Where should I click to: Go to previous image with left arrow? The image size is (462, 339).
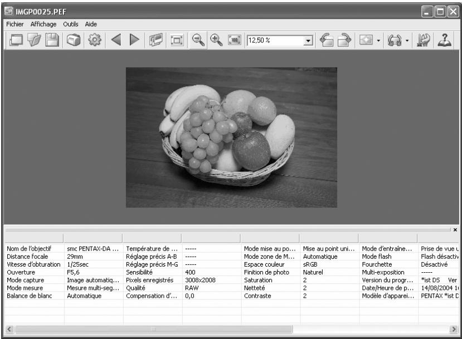point(116,40)
